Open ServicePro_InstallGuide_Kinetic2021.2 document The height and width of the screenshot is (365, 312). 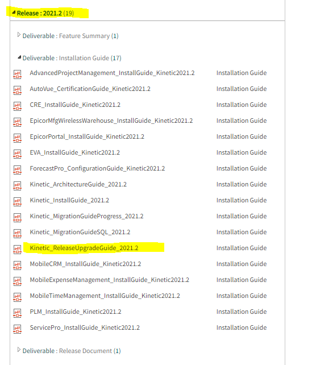point(85,327)
